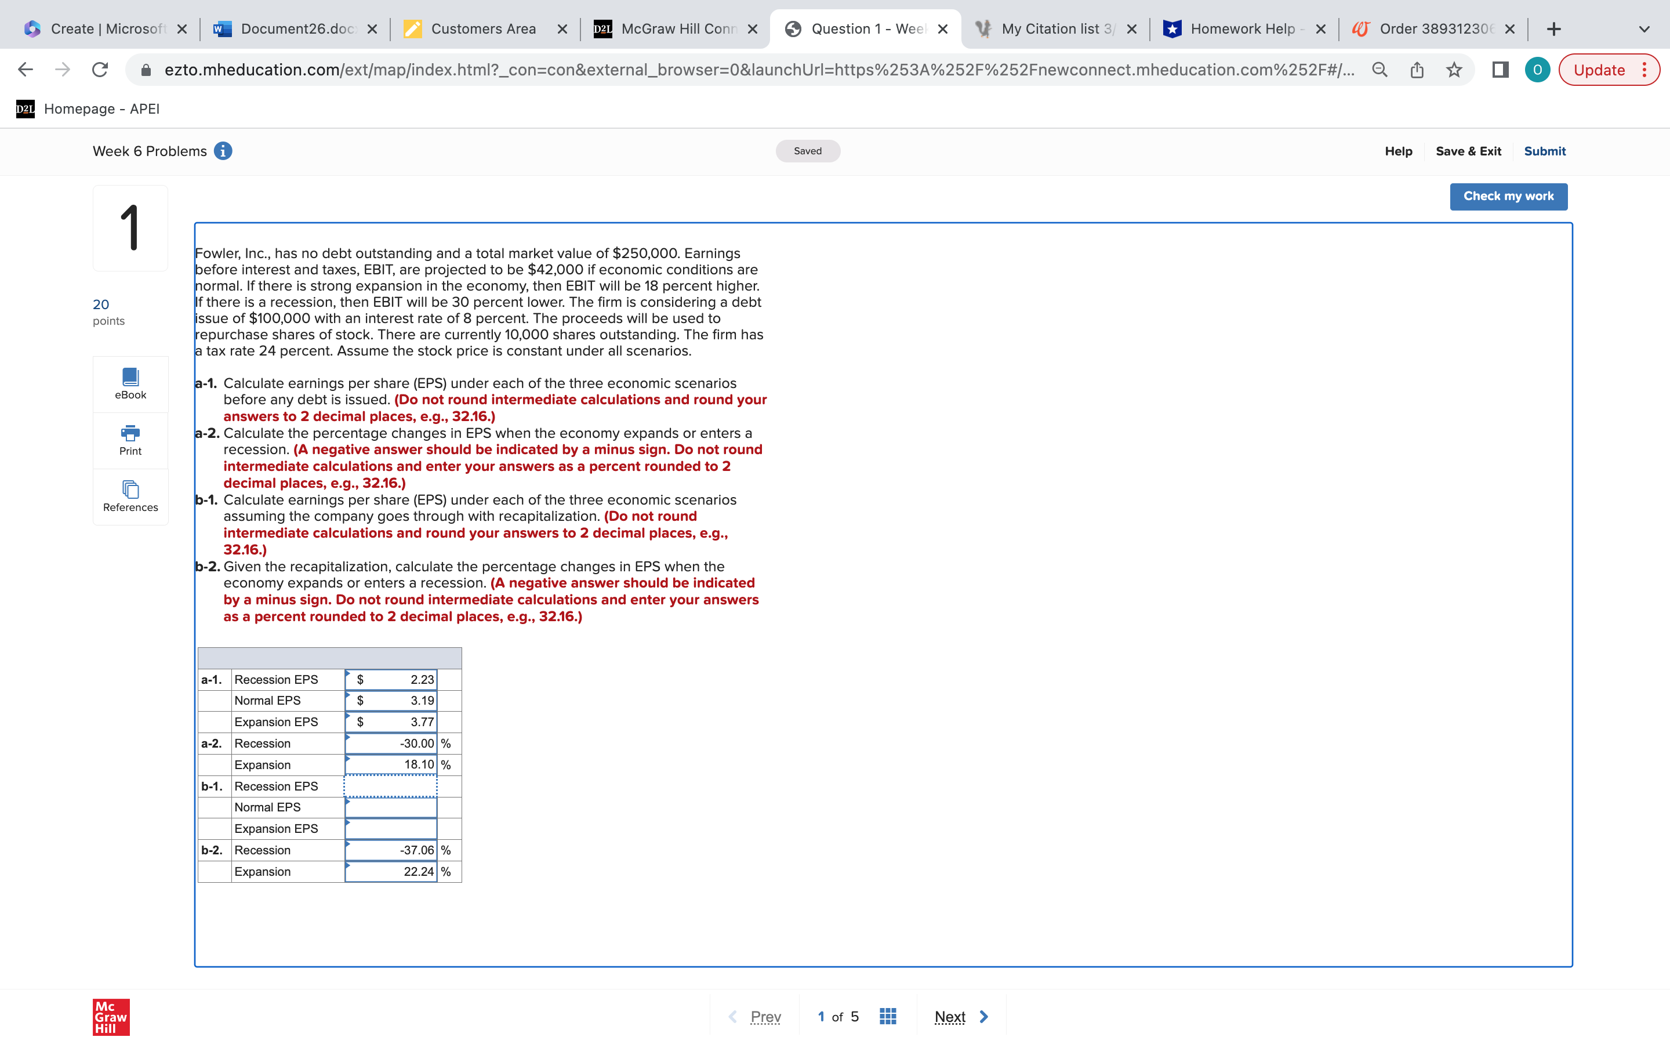1670x1044 pixels.
Task: Click the share icon in the address bar
Action: tap(1416, 69)
